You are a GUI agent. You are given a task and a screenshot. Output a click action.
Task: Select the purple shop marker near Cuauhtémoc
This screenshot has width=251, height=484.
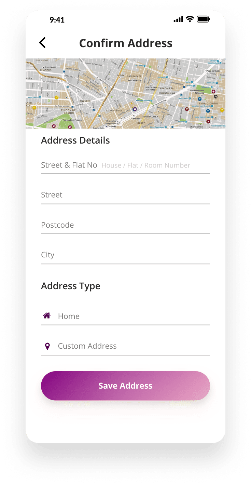coord(135,109)
